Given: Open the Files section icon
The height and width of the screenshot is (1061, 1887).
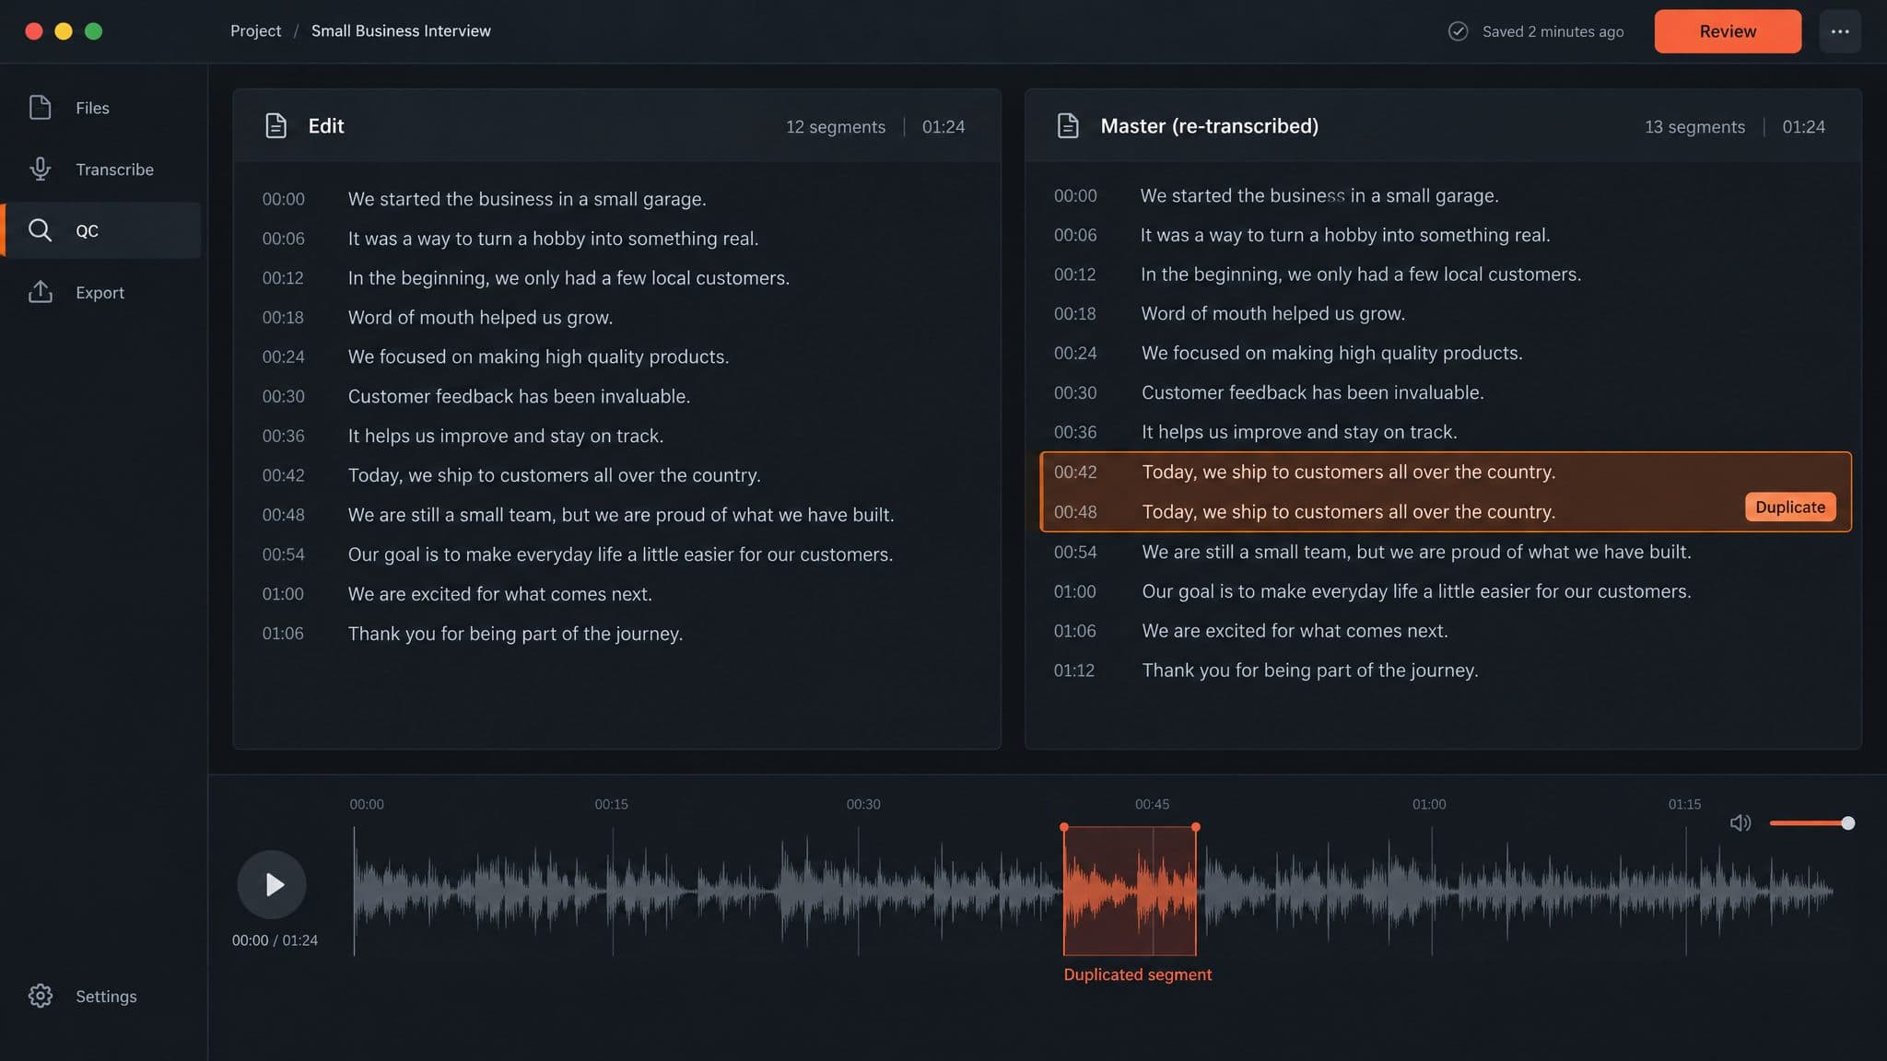Looking at the screenshot, I should pyautogui.click(x=40, y=108).
